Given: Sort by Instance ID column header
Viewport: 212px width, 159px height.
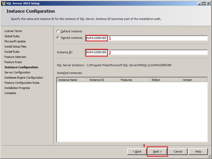Looking at the screenshot, I should tap(104, 80).
